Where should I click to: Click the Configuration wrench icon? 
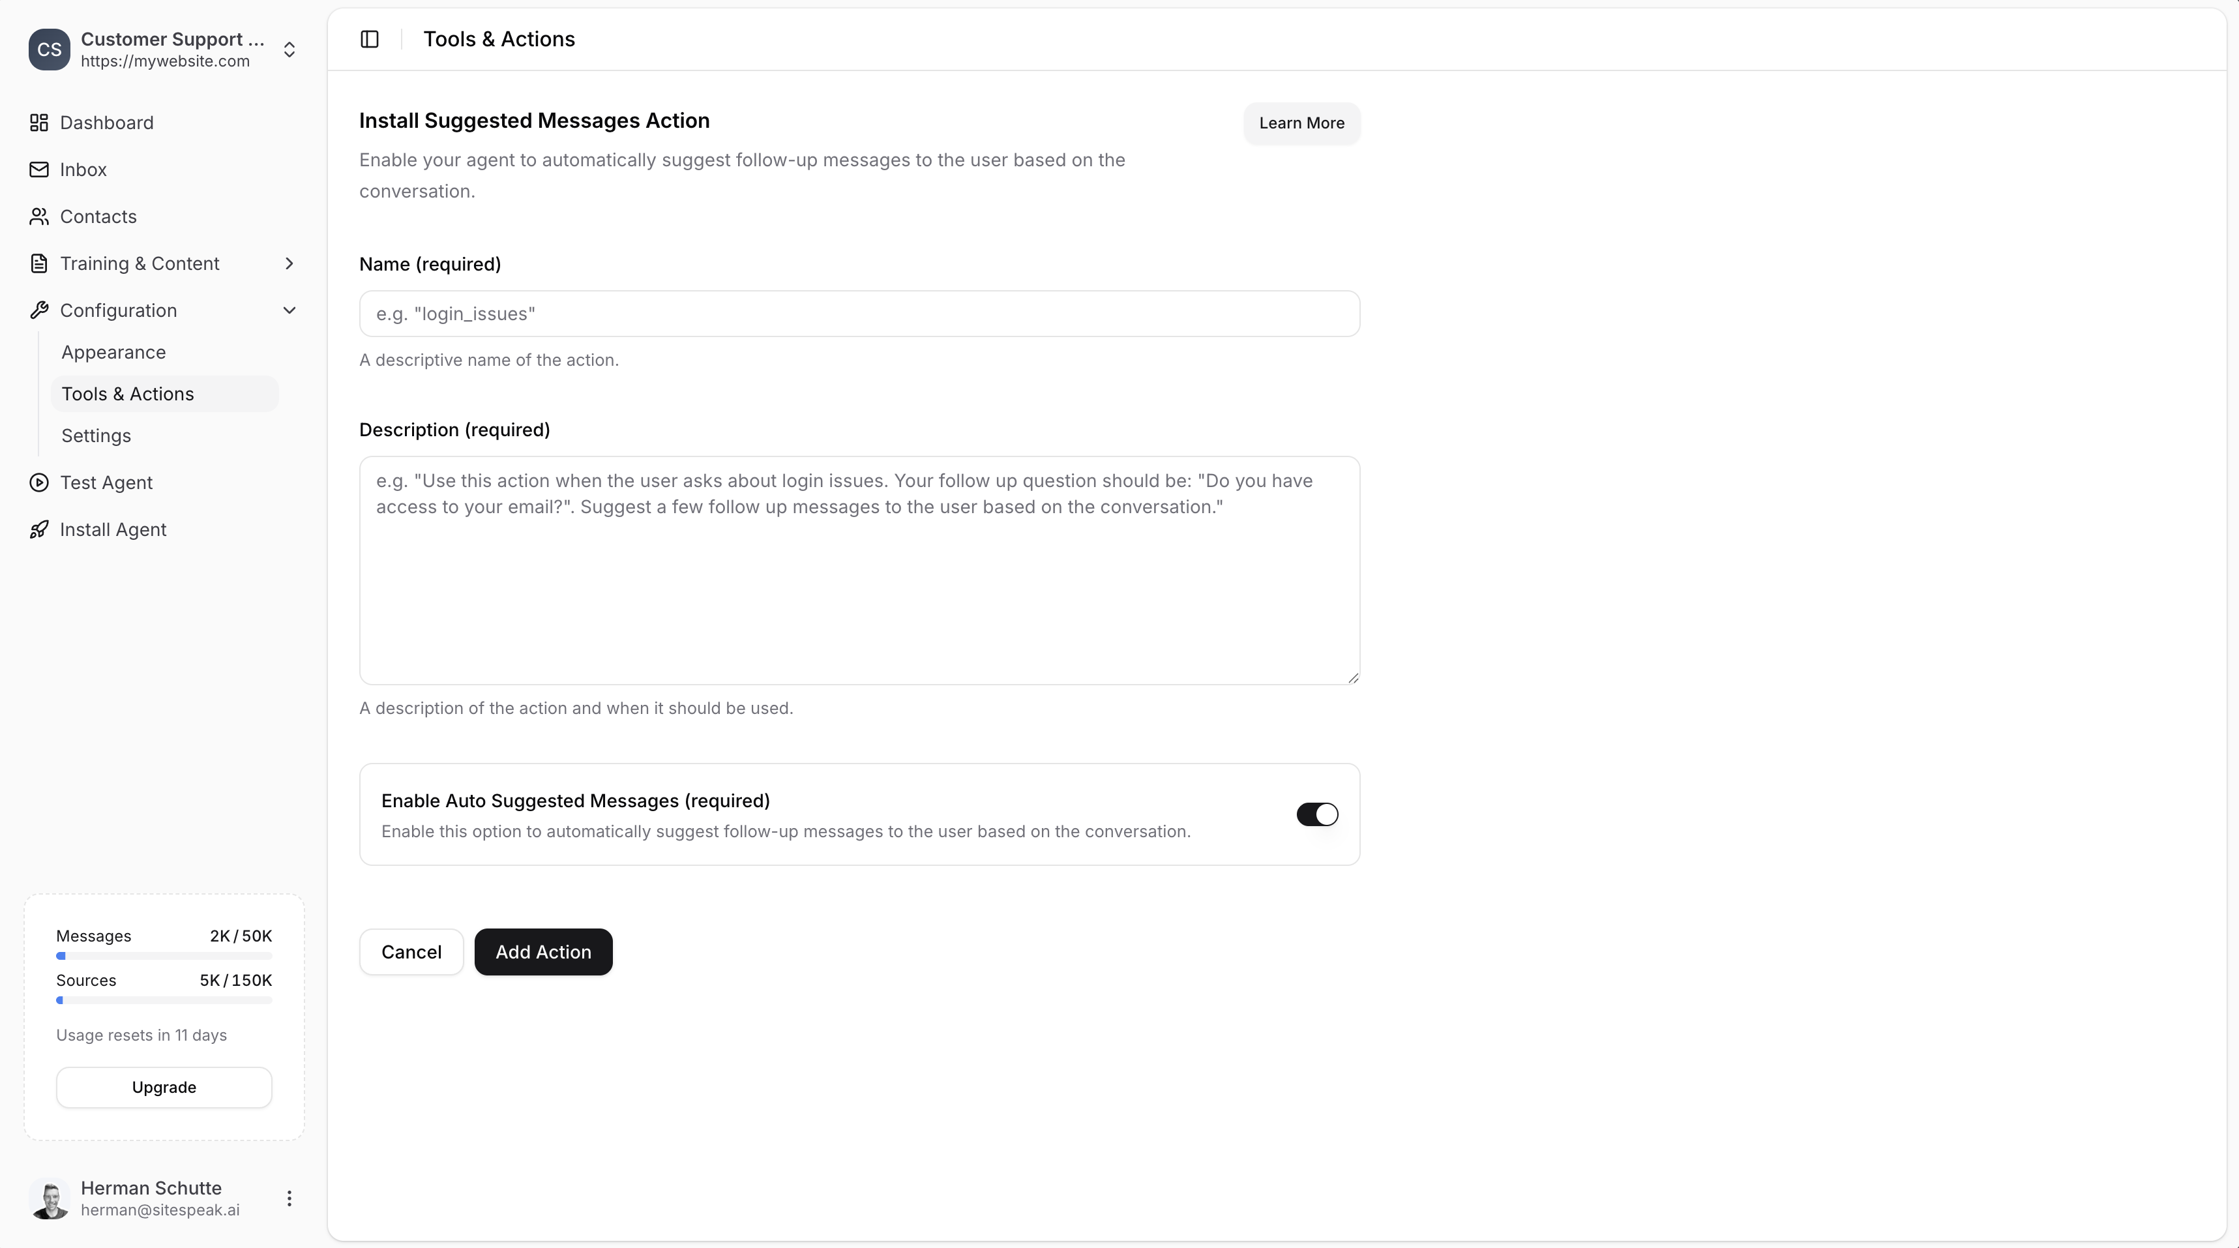tap(39, 310)
